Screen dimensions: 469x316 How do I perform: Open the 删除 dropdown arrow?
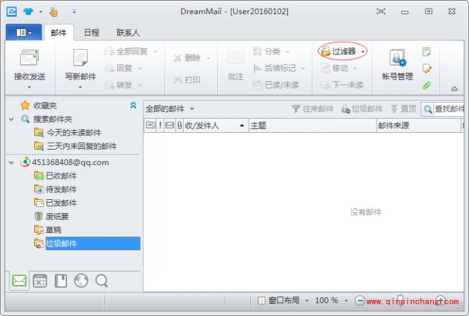[208, 58]
